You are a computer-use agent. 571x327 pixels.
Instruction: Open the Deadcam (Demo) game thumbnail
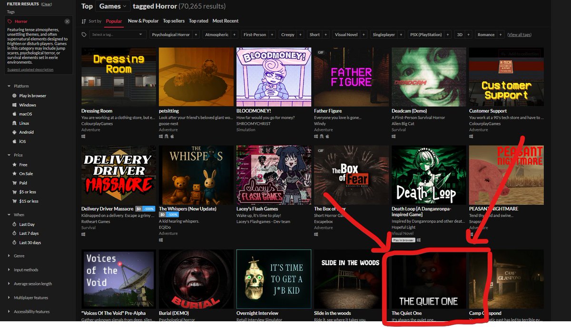point(429,77)
